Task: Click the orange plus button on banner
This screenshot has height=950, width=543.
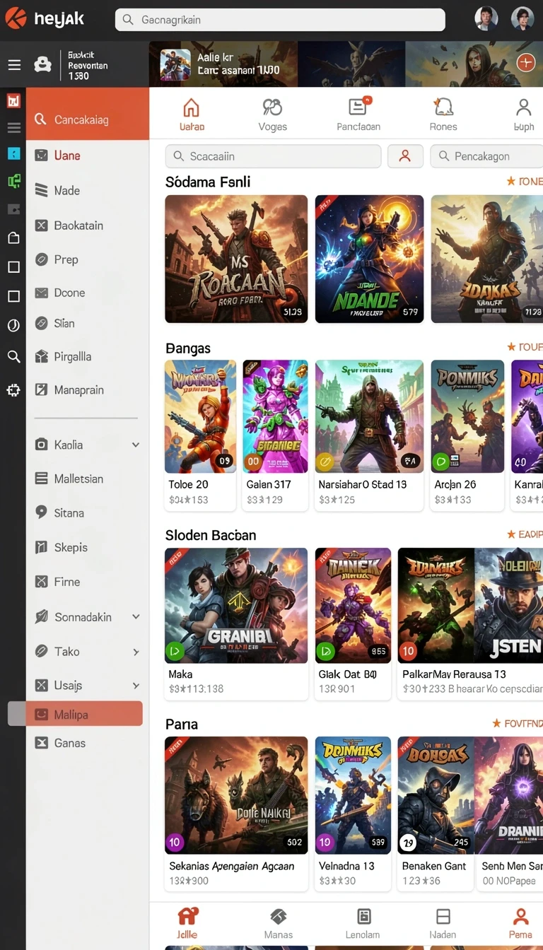Action: click(x=525, y=63)
